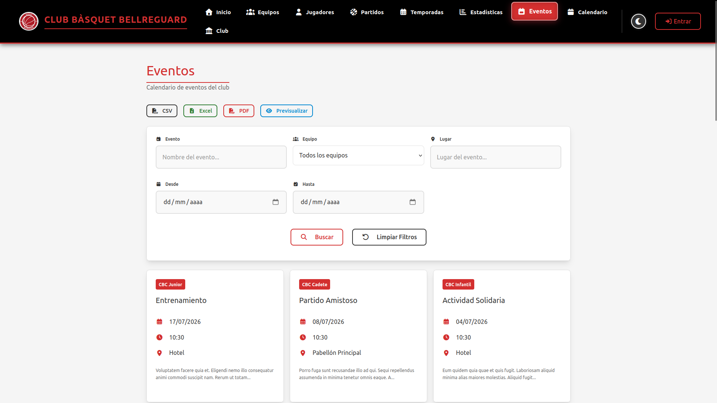Open Jugadores section
This screenshot has height=403, width=717.
(315, 12)
